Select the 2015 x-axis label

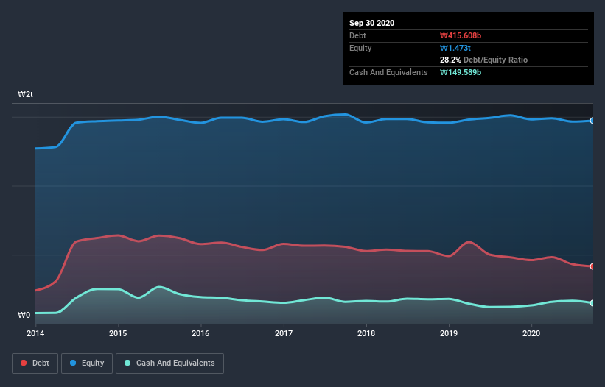point(118,333)
